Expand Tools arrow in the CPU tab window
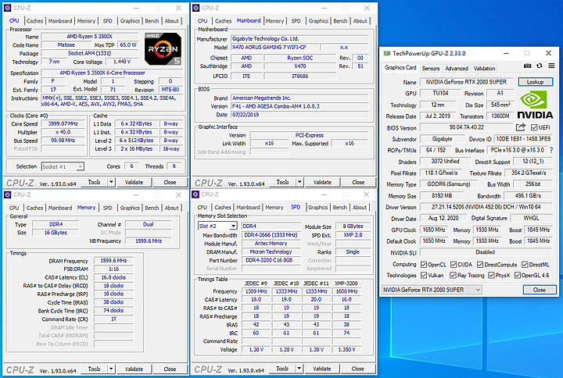563x378 pixels. [x=111, y=182]
